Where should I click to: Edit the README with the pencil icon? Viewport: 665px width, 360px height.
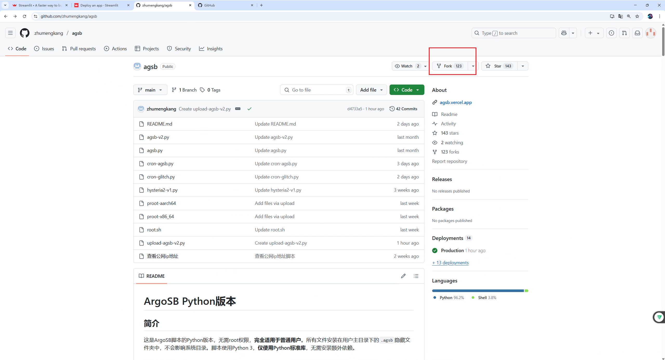[x=403, y=276]
